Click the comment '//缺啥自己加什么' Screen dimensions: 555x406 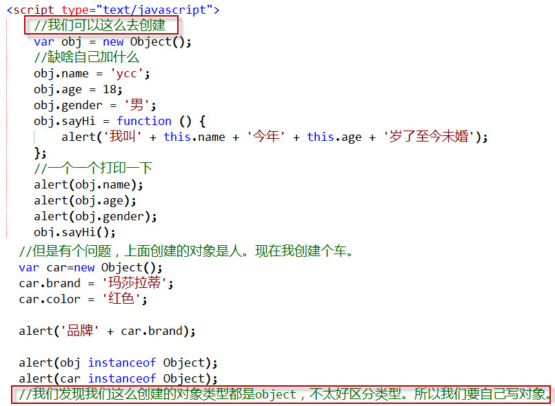click(x=86, y=57)
